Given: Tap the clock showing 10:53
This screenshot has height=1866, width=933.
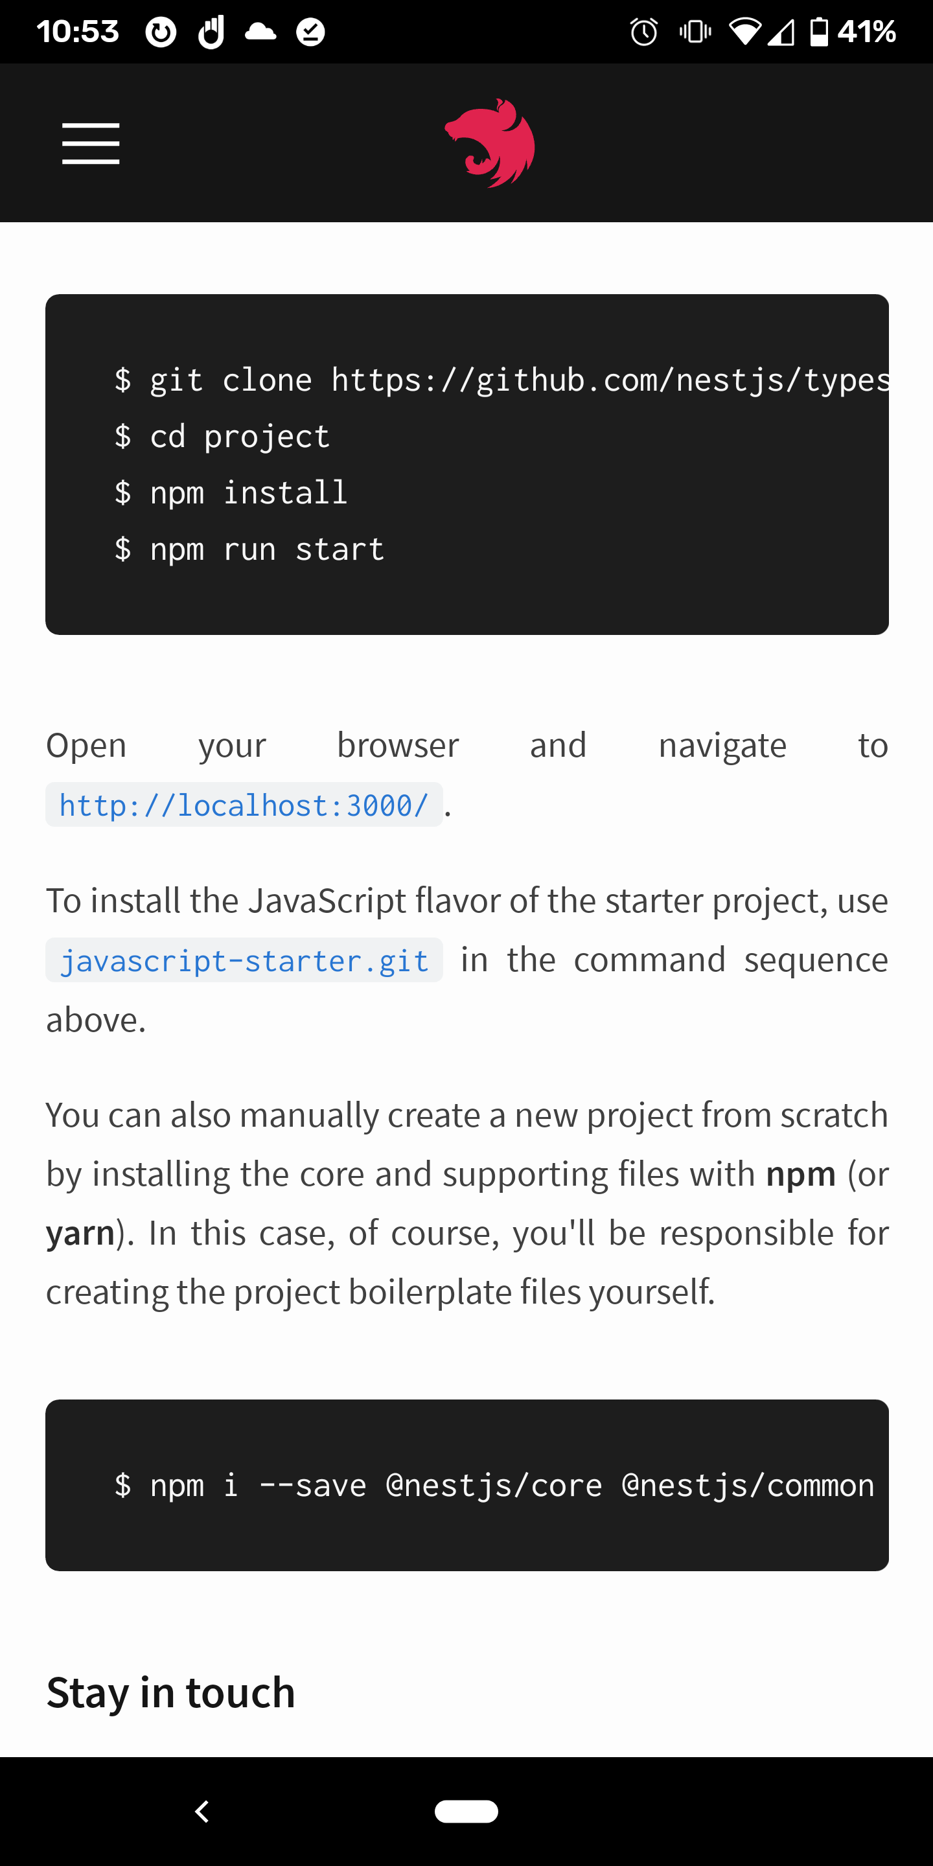Looking at the screenshot, I should [79, 30].
